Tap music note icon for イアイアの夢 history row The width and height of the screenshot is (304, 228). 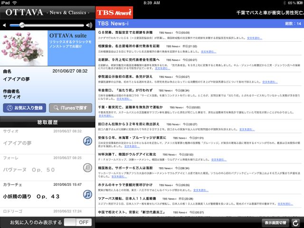point(87,141)
